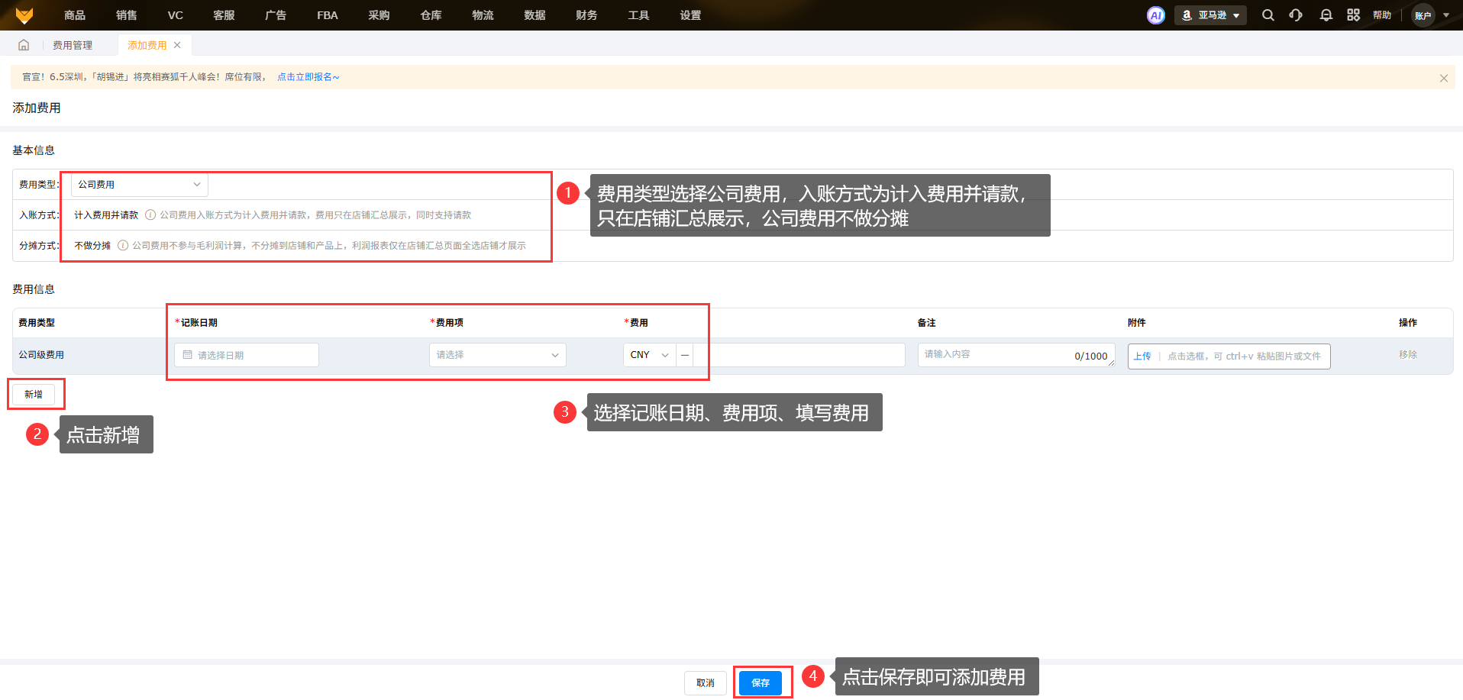Image resolution: width=1463 pixels, height=700 pixels.
Task: Open the AI assistant icon
Action: click(x=1155, y=15)
